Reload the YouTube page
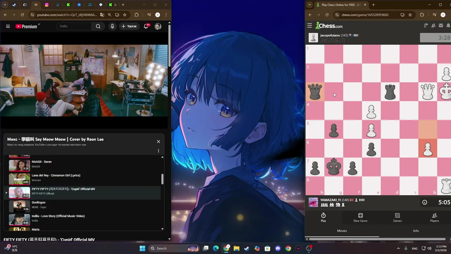 click(22, 15)
